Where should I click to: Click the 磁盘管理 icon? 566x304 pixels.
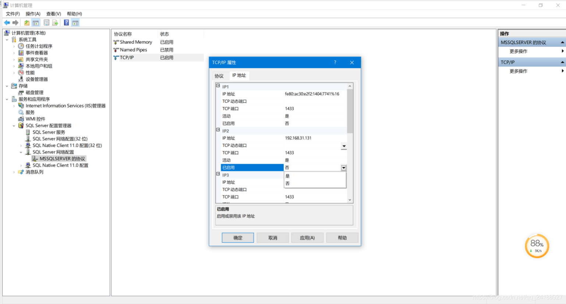tap(21, 92)
